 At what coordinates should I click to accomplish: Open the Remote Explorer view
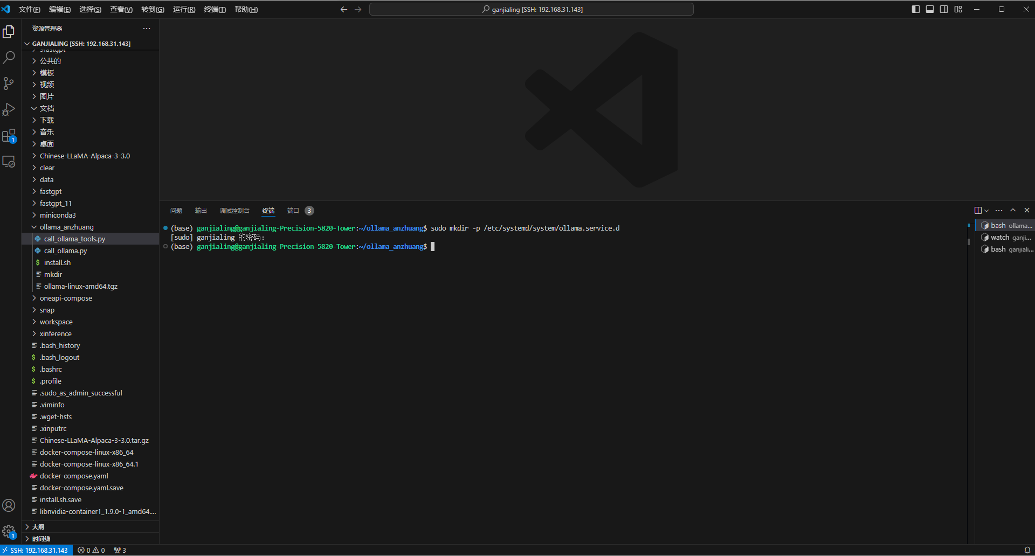[x=9, y=161]
